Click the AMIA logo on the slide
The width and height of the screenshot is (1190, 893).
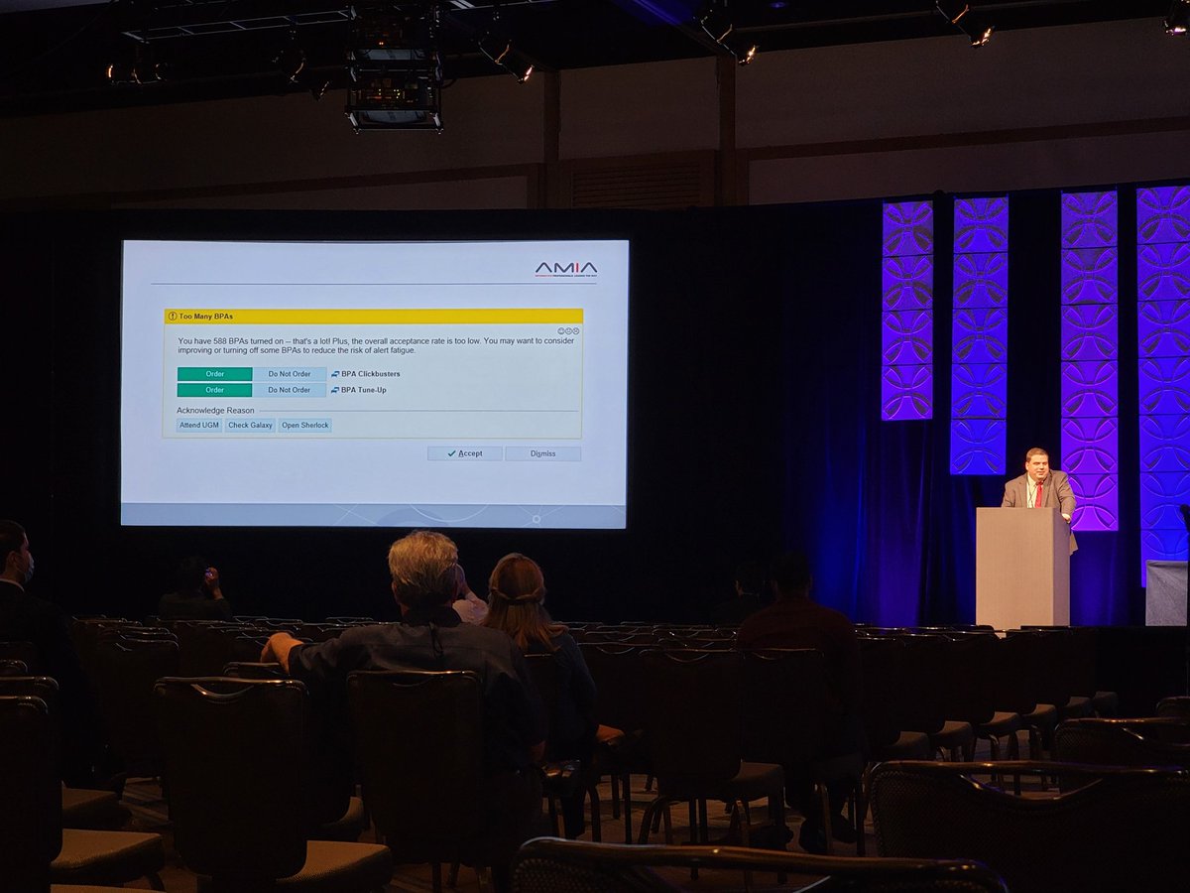565,269
